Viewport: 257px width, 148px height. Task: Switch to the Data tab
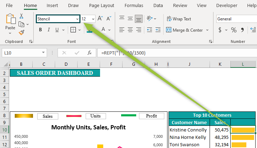tap(158, 6)
